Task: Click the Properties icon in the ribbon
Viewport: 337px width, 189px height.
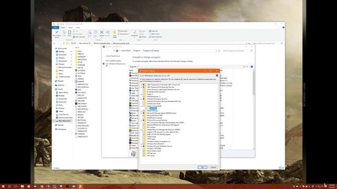Action: [x=135, y=32]
